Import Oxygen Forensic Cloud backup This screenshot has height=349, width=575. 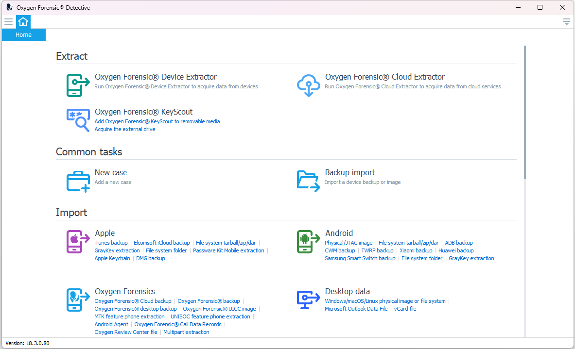tap(133, 301)
